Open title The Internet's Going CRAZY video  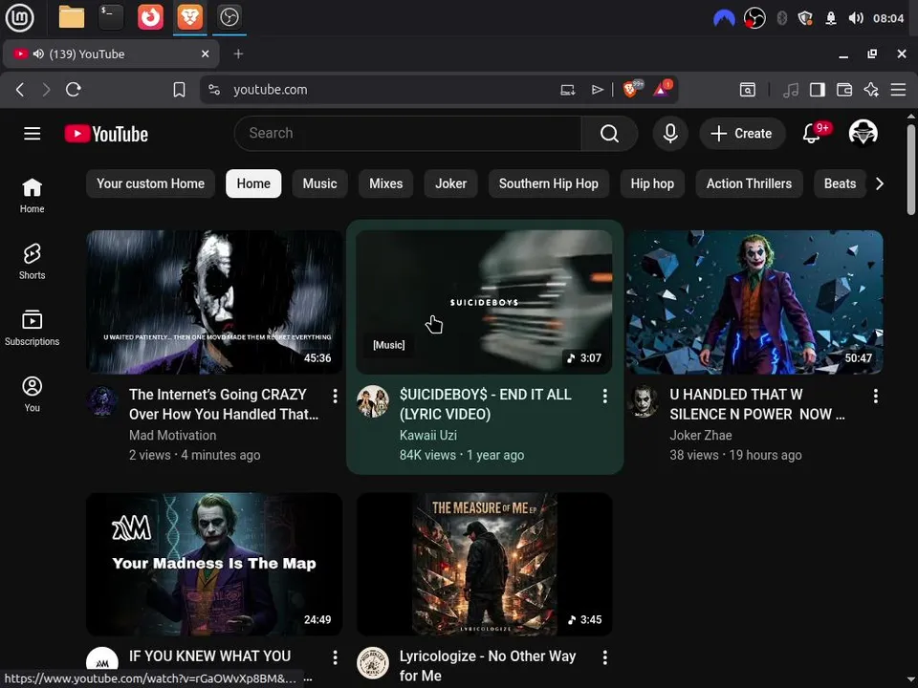click(224, 404)
